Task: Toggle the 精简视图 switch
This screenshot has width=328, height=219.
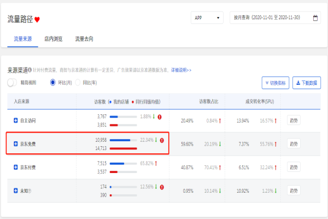Action: click(12, 83)
